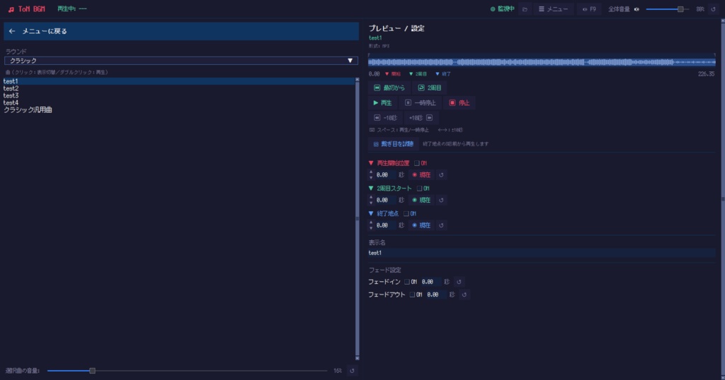The width and height of the screenshot is (725, 380).
Task: Reset the 選択曲の音量 volume
Action: (x=352, y=371)
